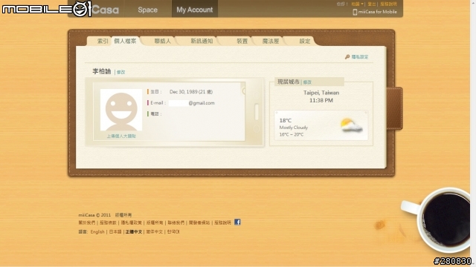Click the 登出 logout link
The width and height of the screenshot is (476, 267).
[x=372, y=4]
